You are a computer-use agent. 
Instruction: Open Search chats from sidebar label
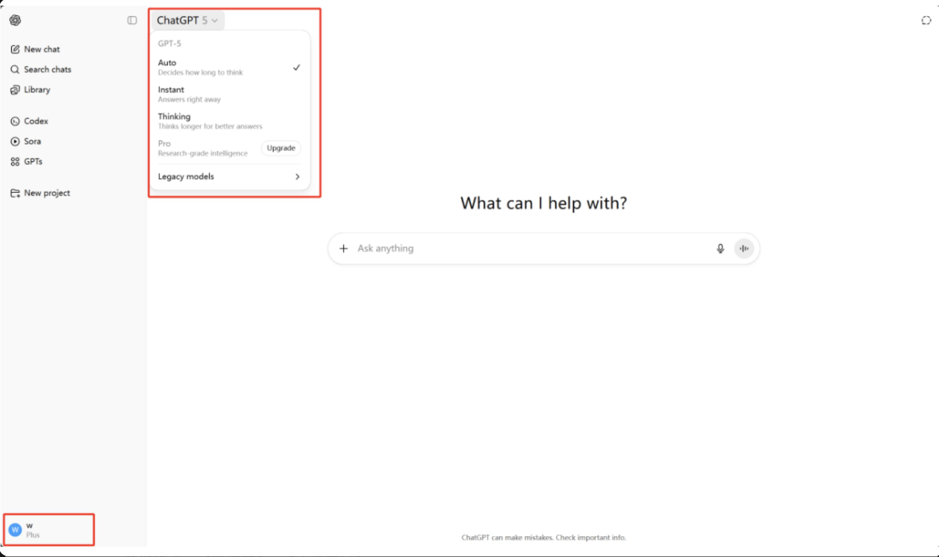click(x=47, y=70)
